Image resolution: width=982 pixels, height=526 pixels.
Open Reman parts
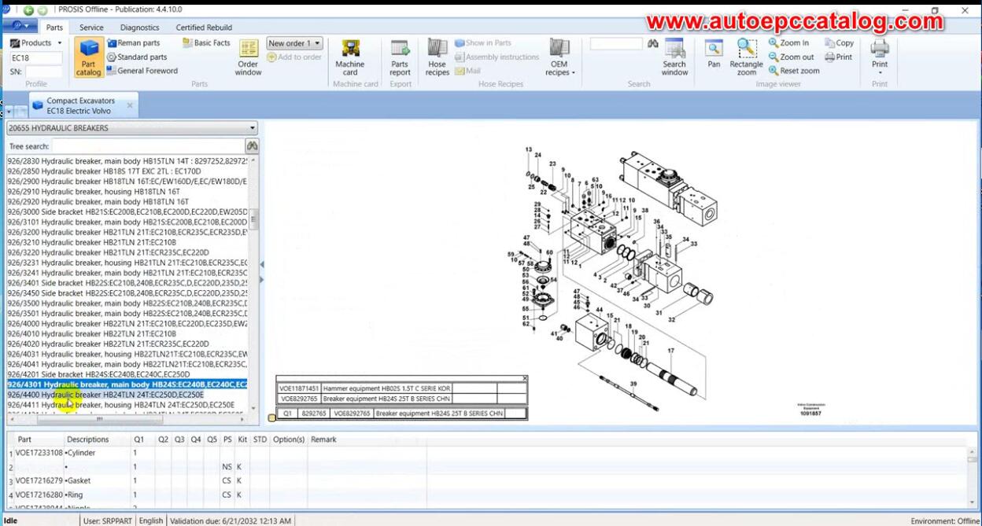pyautogui.click(x=133, y=43)
